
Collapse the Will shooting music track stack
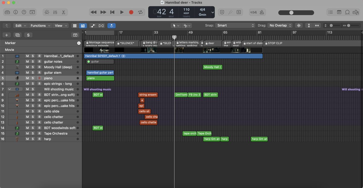click(9, 89)
